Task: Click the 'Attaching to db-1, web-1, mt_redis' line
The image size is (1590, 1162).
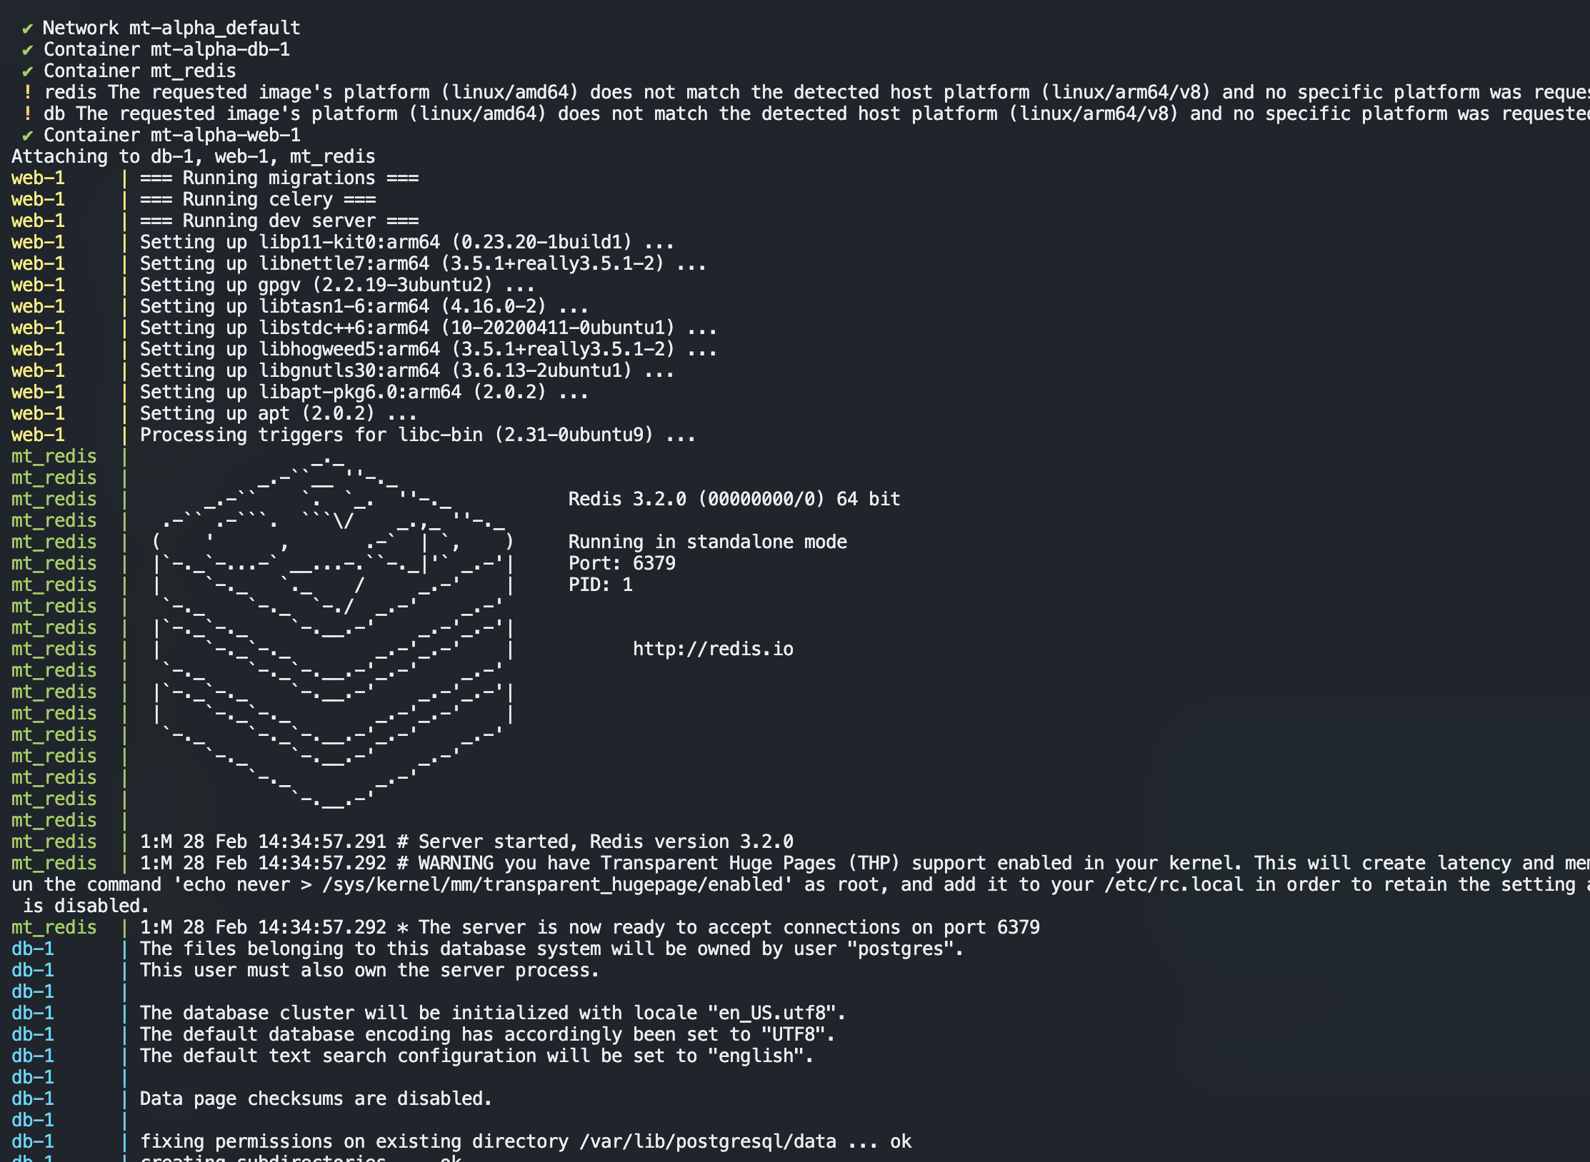Action: coord(193,157)
